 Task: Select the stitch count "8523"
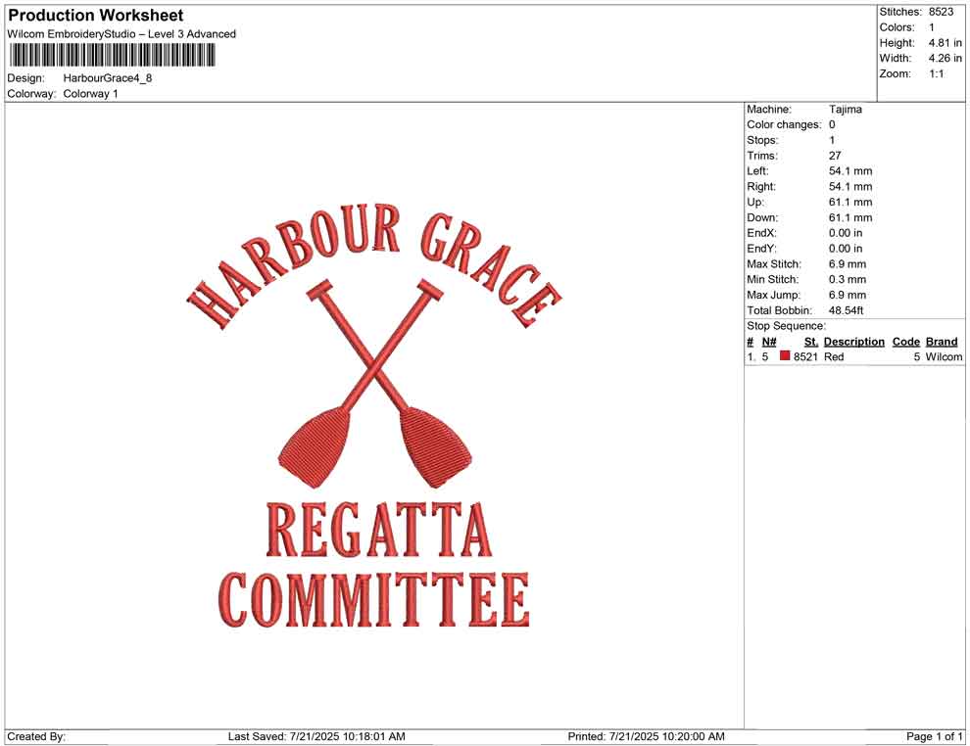pos(941,12)
